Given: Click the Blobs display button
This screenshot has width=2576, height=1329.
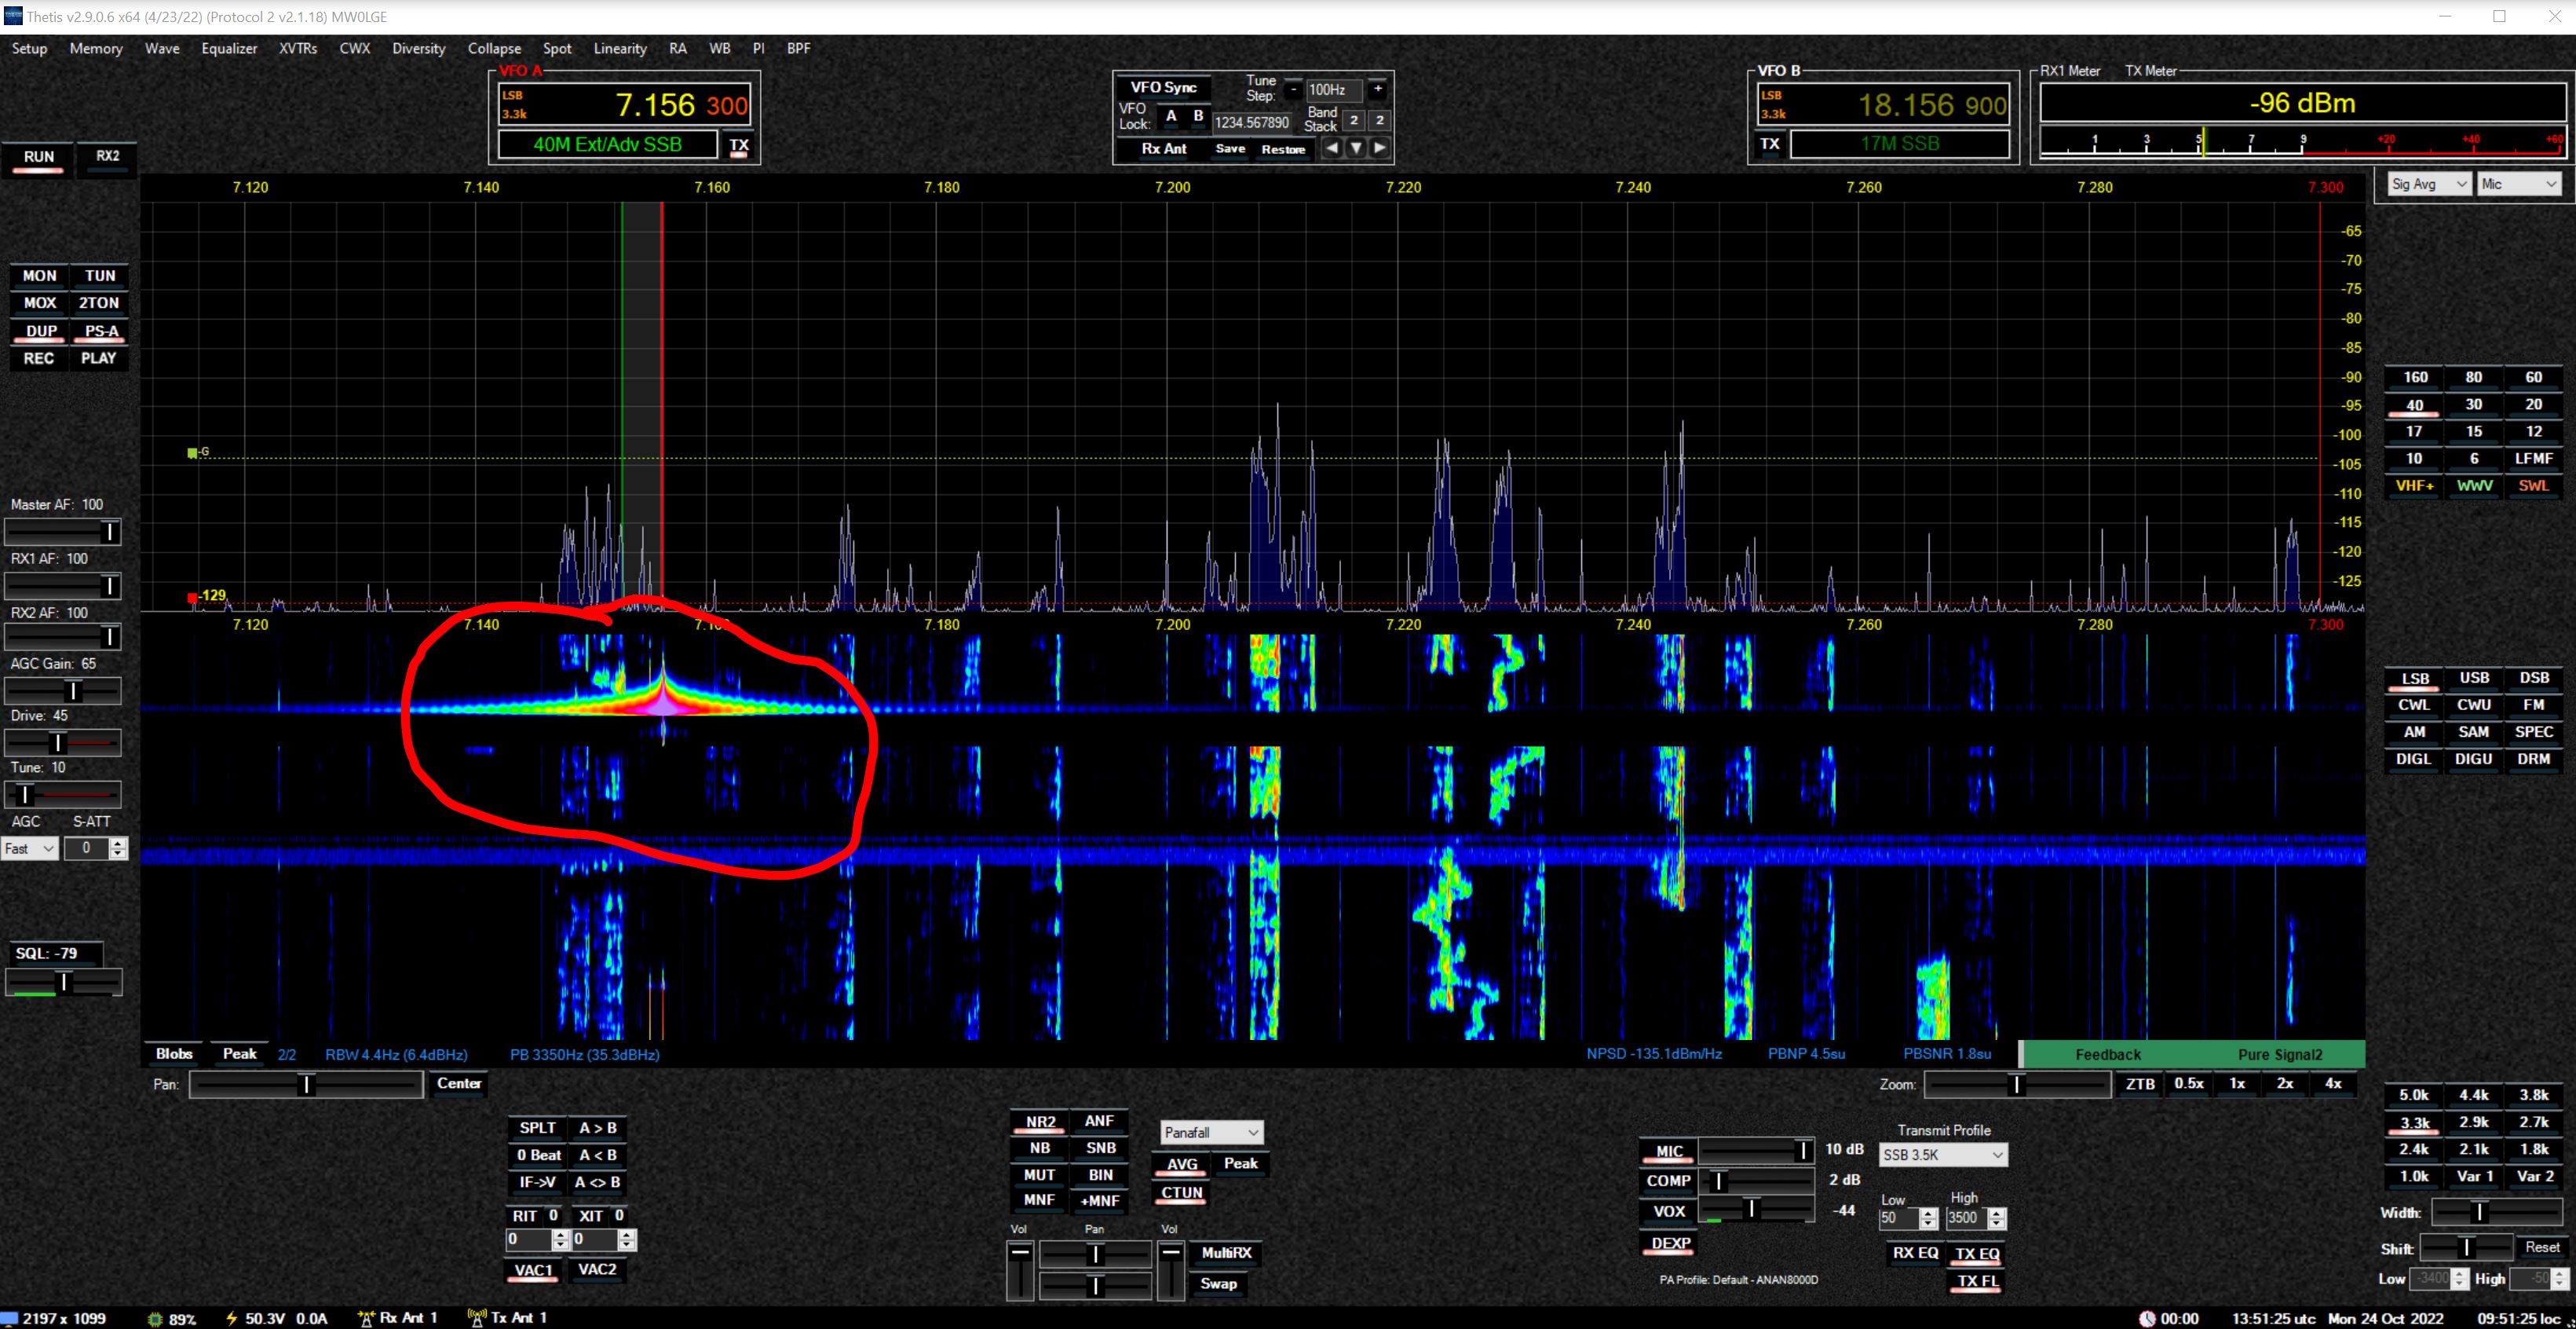Looking at the screenshot, I should (174, 1054).
